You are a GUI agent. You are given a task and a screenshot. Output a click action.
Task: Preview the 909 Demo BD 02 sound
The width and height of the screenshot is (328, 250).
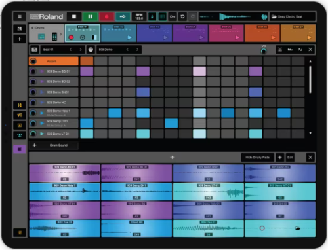tap(42, 82)
